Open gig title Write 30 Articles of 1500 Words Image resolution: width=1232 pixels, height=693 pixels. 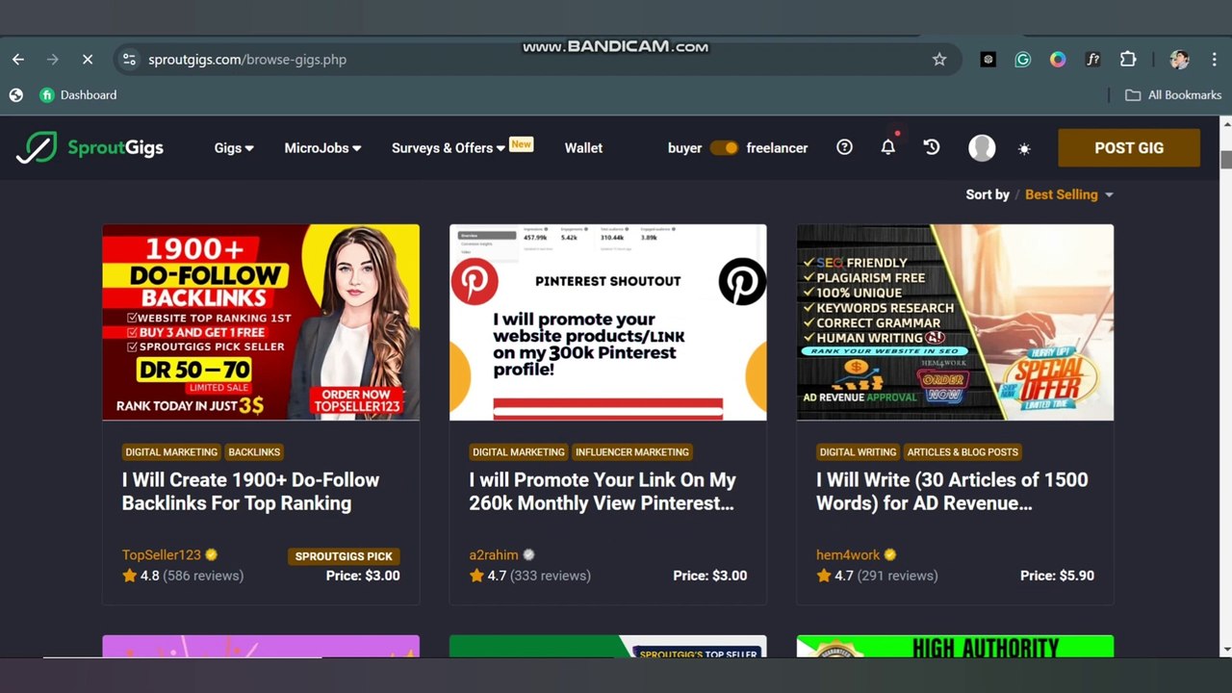click(x=952, y=491)
